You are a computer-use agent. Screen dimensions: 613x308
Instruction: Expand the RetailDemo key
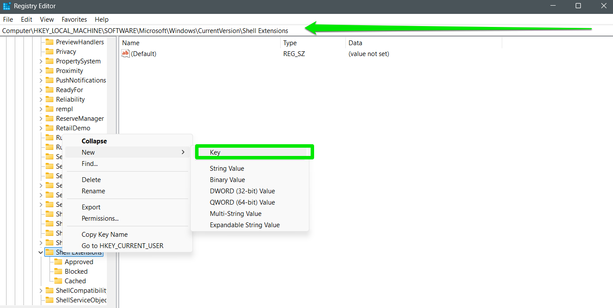click(41, 128)
